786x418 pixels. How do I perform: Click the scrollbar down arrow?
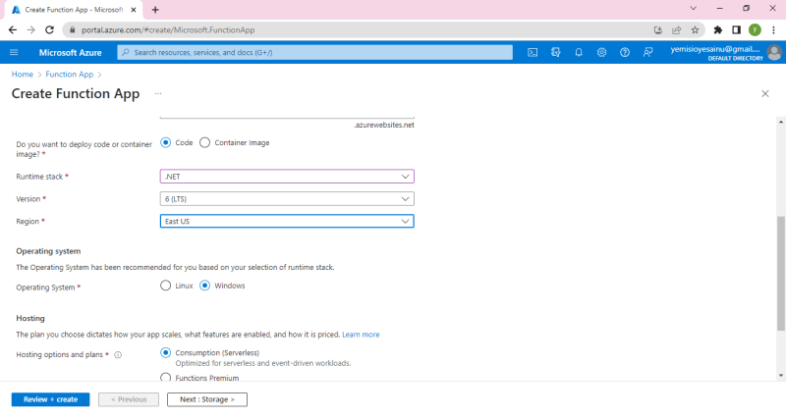click(x=781, y=376)
